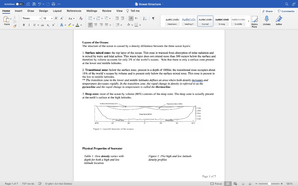Decrease font size with smaller A icon
Screen dimensions: 298x186
point(62,18)
